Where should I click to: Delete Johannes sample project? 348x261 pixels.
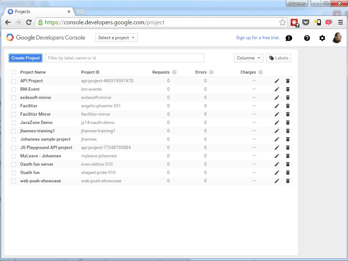pyautogui.click(x=288, y=139)
